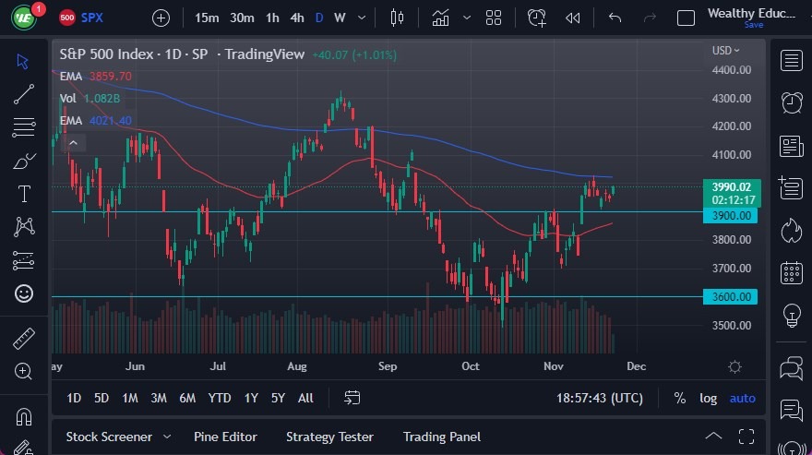The width and height of the screenshot is (812, 455).
Task: Select the ruler measure tool
Action: click(24, 339)
